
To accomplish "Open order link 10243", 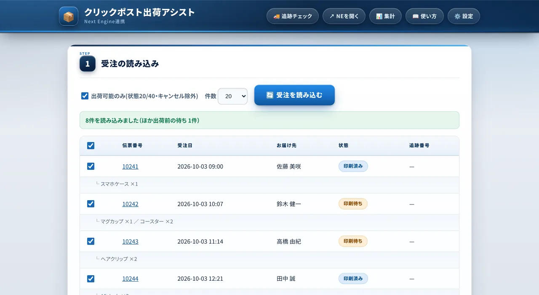I will pos(130,241).
